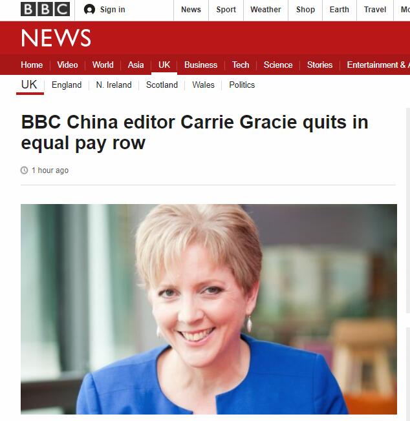This screenshot has height=421, width=410.
Task: Click the Sign in user avatar icon
Action: point(89,10)
